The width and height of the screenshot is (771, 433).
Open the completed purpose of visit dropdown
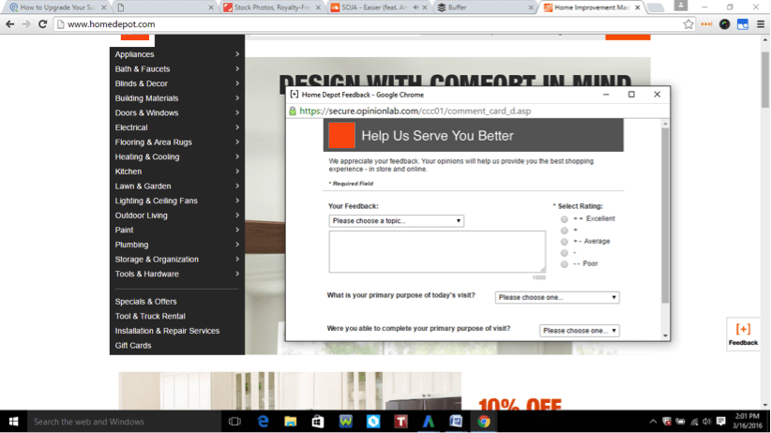click(x=580, y=331)
